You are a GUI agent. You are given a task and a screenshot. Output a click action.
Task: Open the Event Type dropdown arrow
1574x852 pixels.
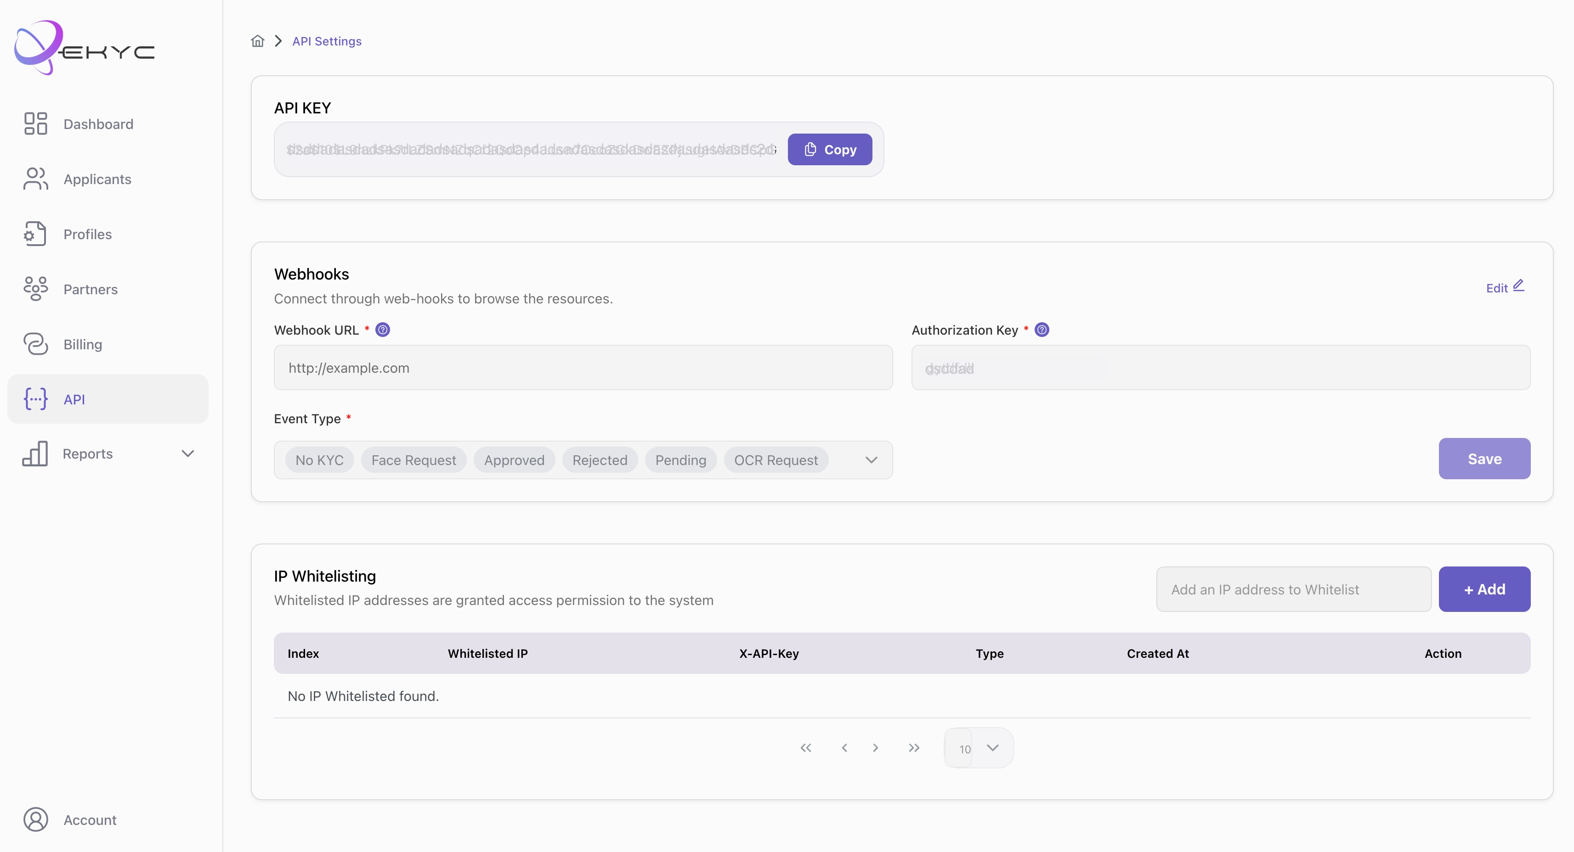point(872,460)
